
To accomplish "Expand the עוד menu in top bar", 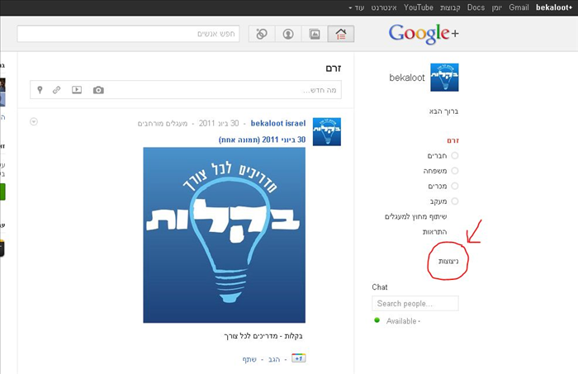I will (357, 7).
